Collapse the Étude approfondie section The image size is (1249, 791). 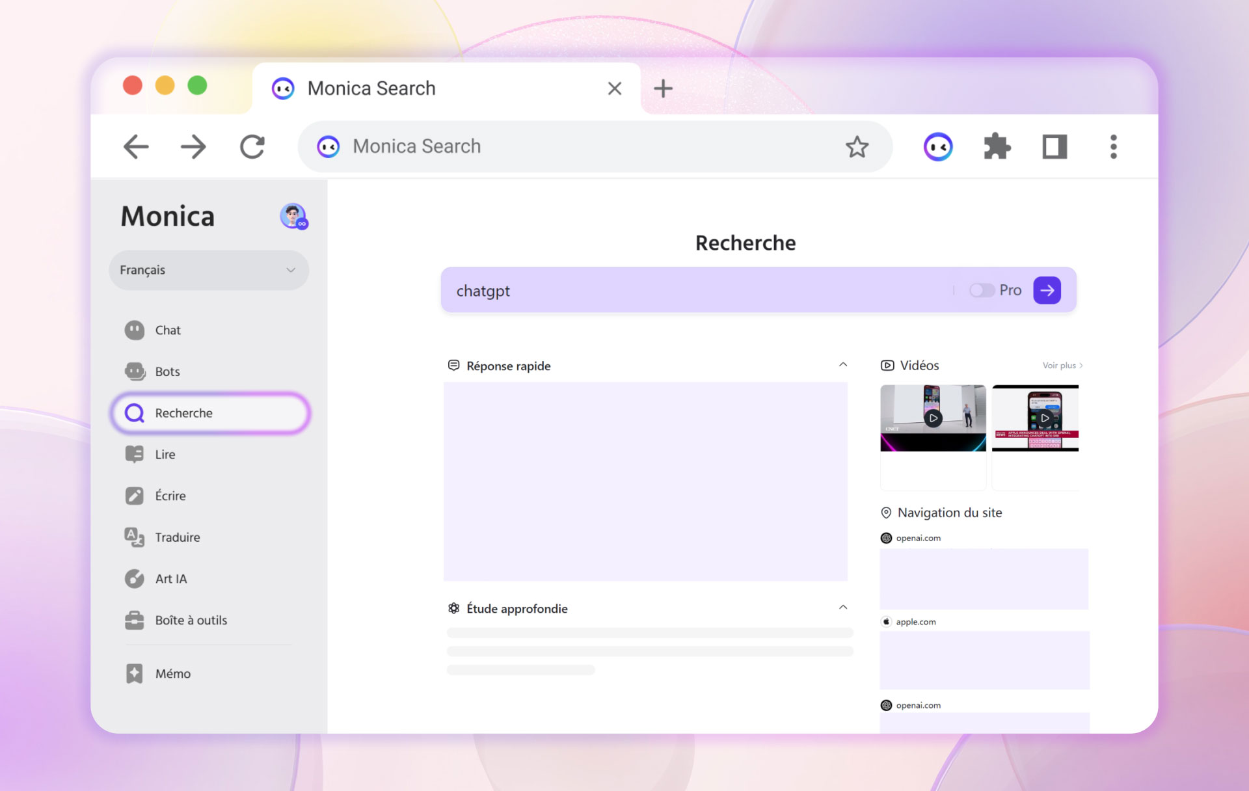click(842, 608)
